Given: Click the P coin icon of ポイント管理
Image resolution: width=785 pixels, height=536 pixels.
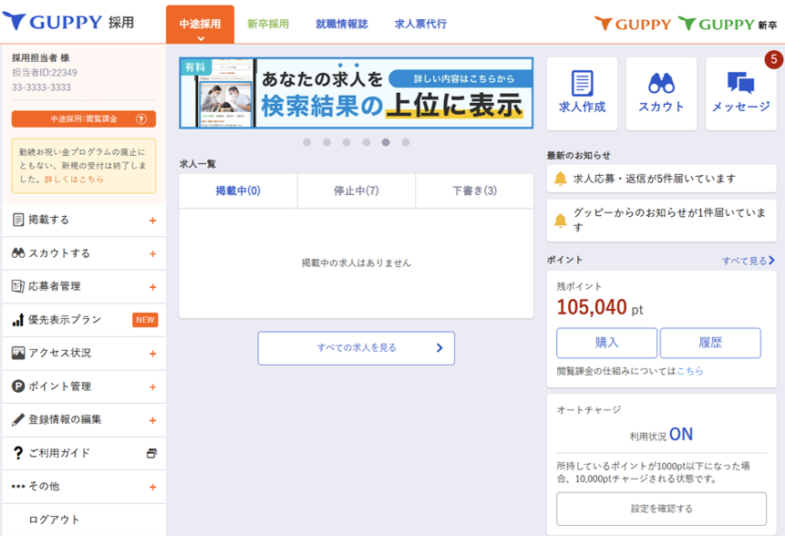Looking at the screenshot, I should coord(18,387).
